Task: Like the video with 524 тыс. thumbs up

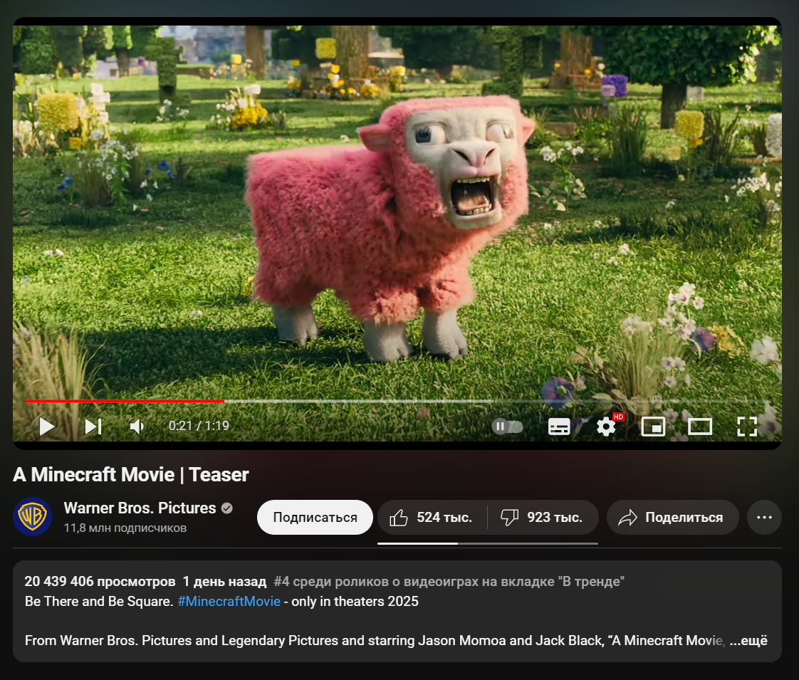Action: click(x=432, y=517)
